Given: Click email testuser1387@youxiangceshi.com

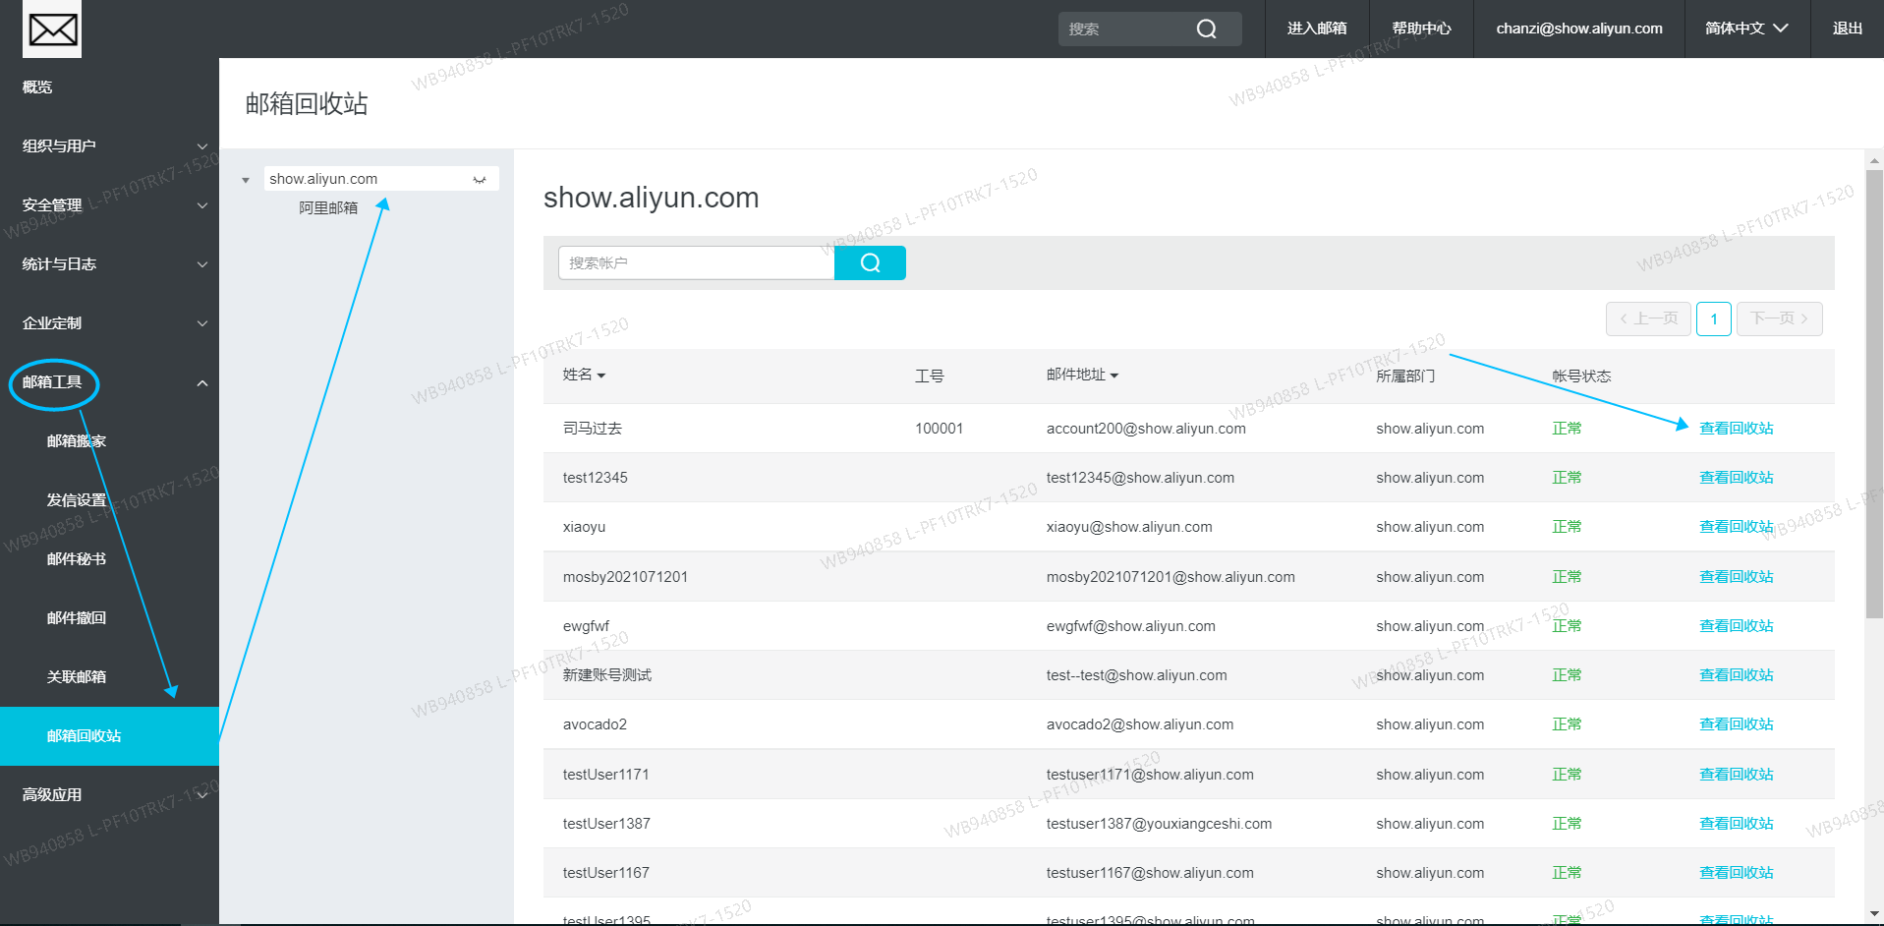Looking at the screenshot, I should tap(1159, 824).
